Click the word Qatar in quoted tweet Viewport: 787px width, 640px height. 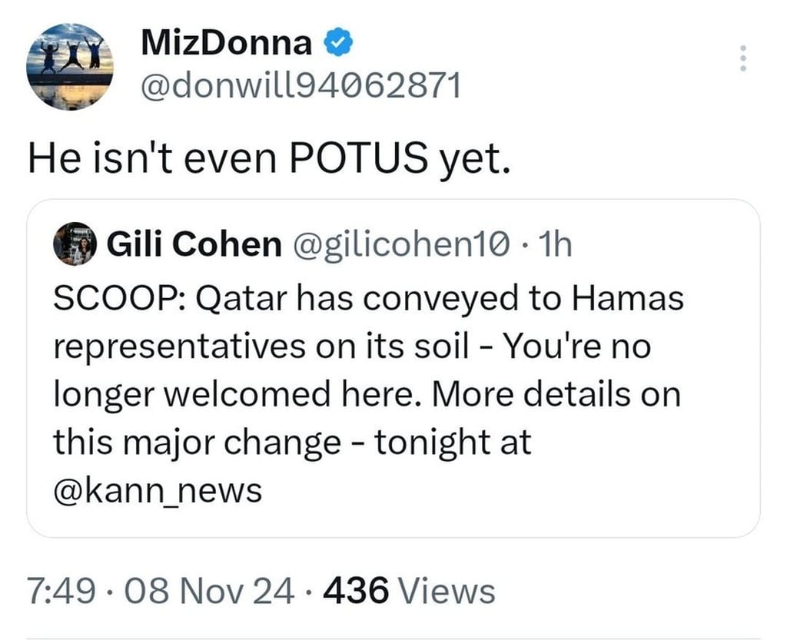click(x=231, y=298)
